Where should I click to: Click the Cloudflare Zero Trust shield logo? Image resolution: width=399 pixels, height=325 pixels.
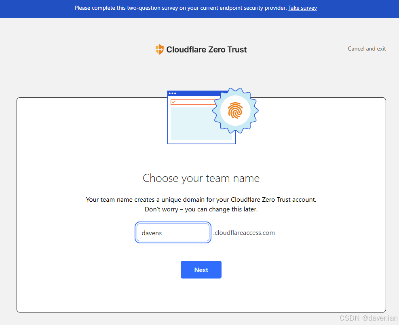pos(160,49)
